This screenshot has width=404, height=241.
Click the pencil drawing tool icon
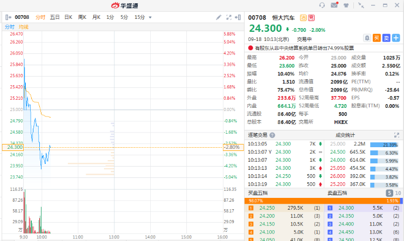coord(219,17)
